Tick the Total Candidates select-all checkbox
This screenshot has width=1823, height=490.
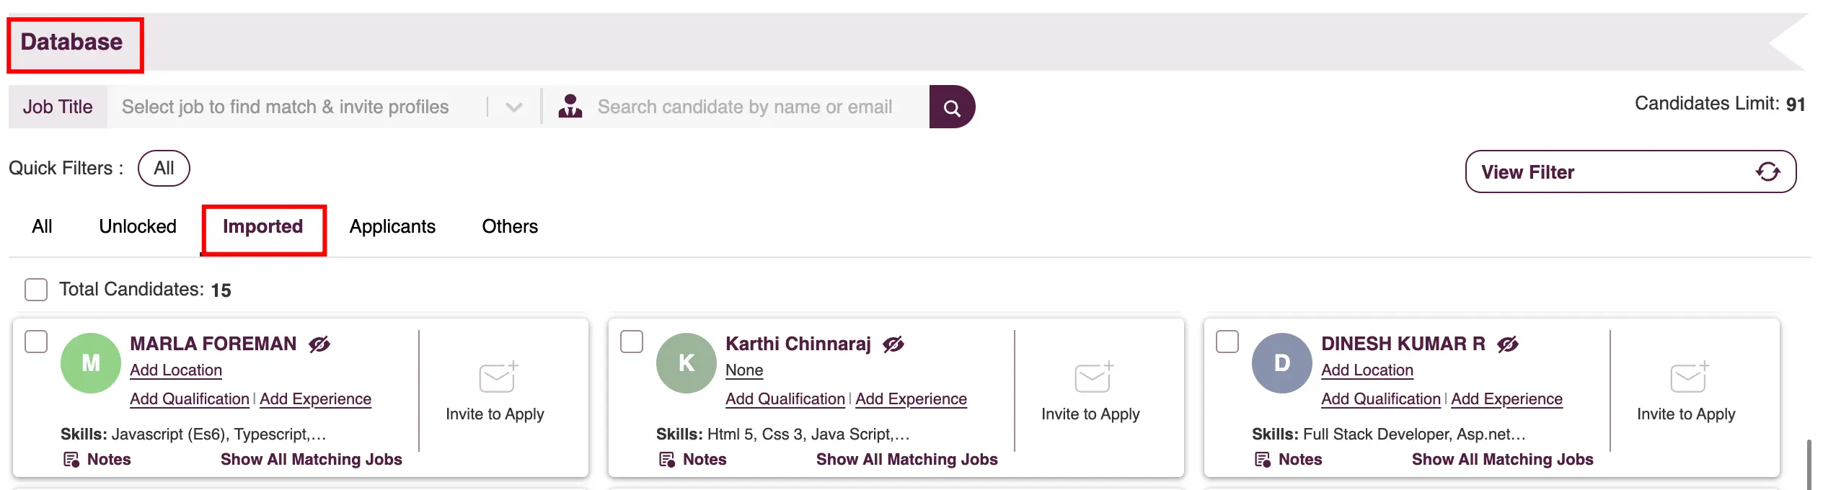coord(36,290)
